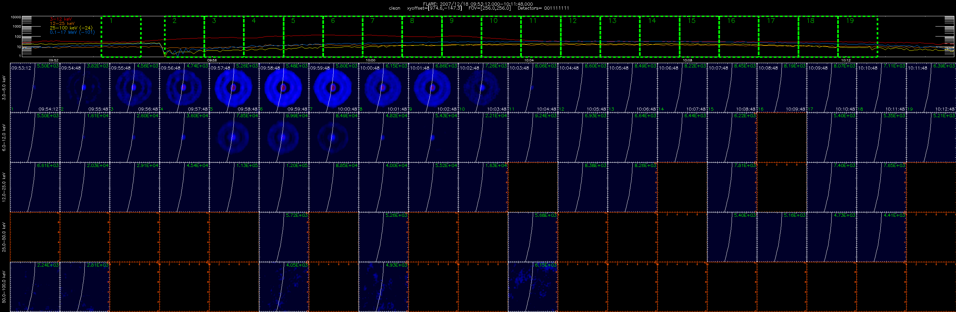
Task: Click the 25.0-50.0 keV row label
Action: click(4, 237)
